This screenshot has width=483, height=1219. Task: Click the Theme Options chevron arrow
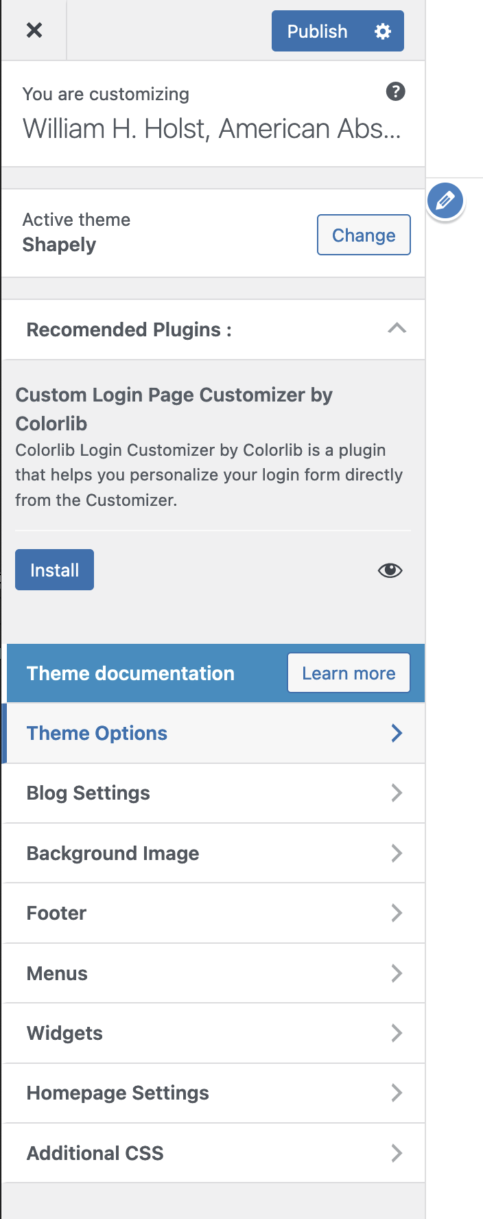coord(397,733)
